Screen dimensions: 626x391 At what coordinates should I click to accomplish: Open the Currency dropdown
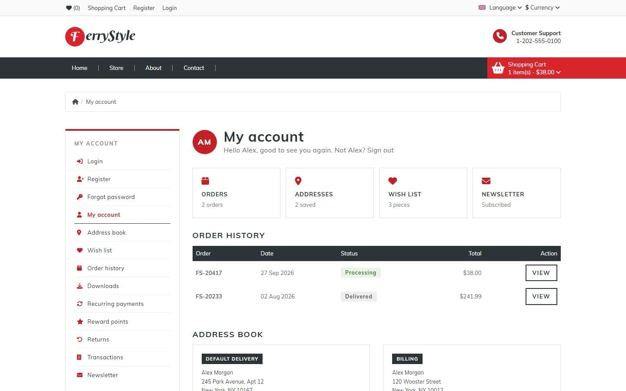tap(543, 7)
